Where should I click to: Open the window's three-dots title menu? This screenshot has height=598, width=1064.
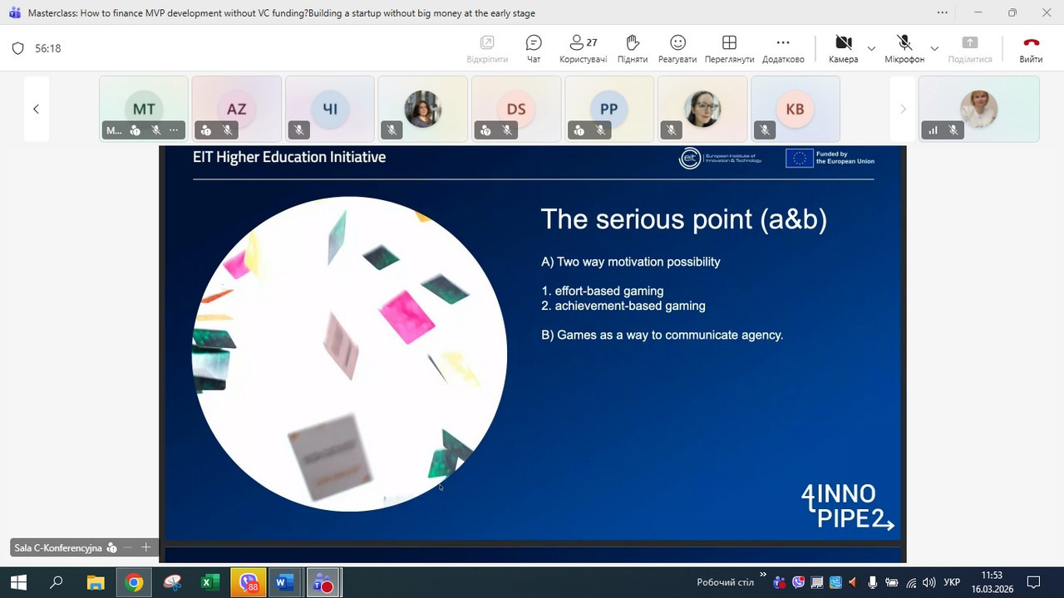tap(942, 12)
